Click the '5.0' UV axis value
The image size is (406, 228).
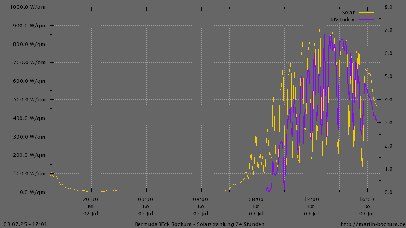pyautogui.click(x=389, y=76)
